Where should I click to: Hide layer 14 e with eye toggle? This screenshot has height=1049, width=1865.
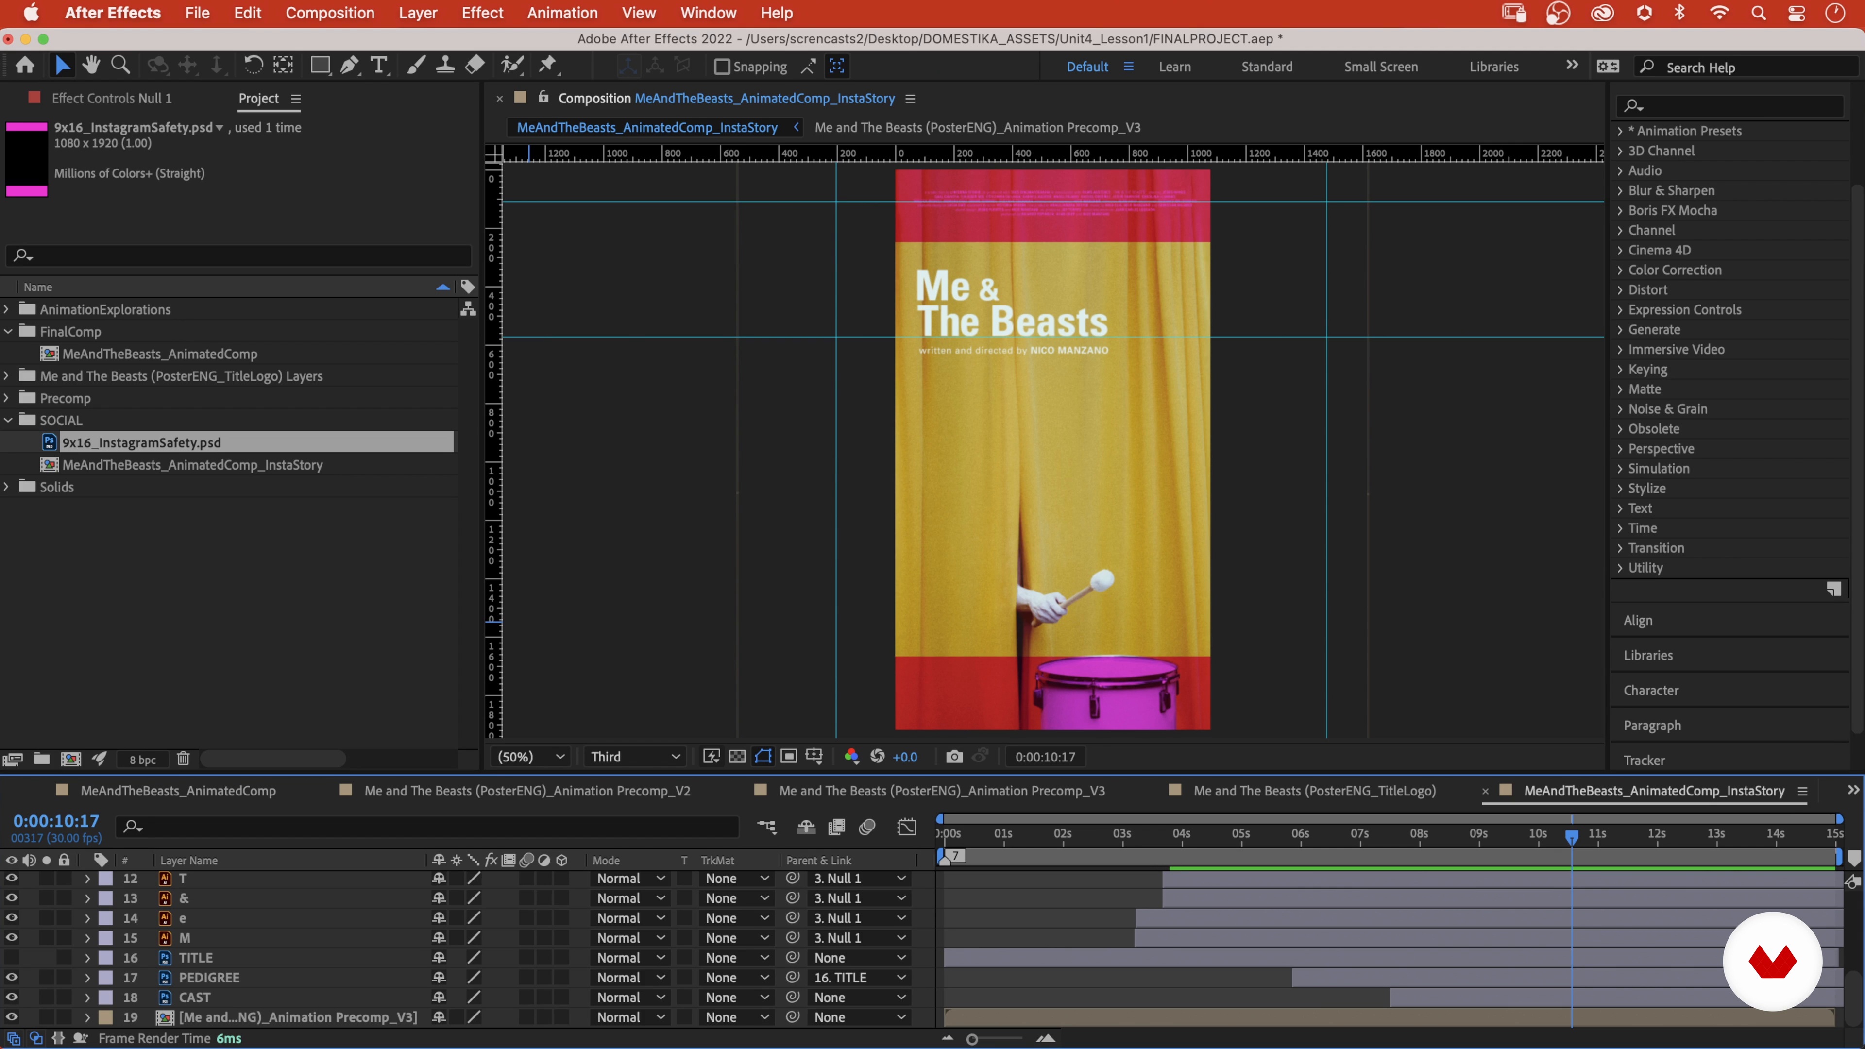tap(12, 918)
